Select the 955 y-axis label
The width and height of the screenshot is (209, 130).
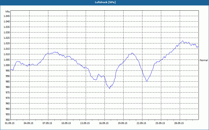tap(8, 114)
